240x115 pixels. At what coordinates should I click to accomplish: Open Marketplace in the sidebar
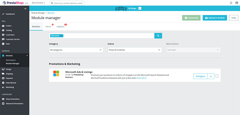(x=11, y=60)
